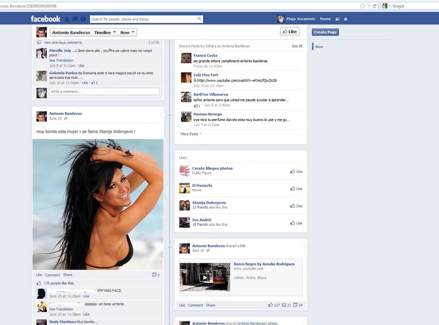This screenshot has width=439, height=325.
Task: Open the Now dropdown in the page header
Action: (127, 32)
